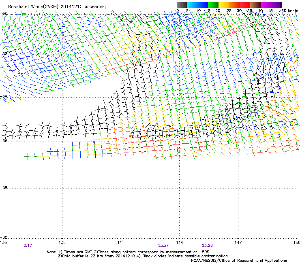Click the -60 latitude axis label
Image resolution: width=300 pixels, height=263 pixels.
[4, 237]
